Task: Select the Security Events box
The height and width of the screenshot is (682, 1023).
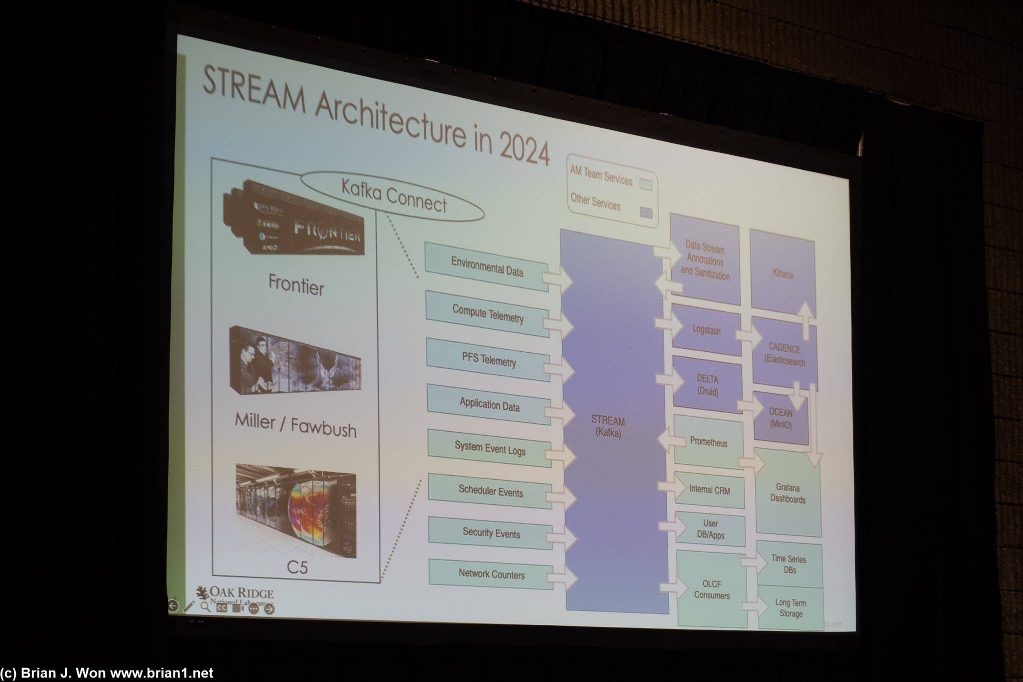Action: pos(491,533)
